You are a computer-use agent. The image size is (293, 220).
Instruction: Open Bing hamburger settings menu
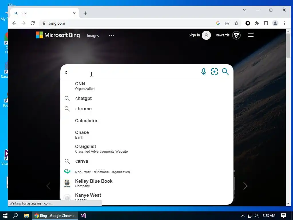point(251,35)
